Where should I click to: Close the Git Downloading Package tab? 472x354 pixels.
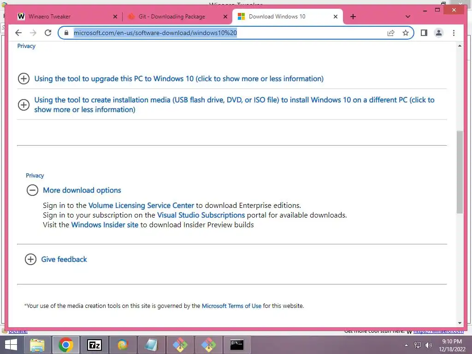click(225, 17)
